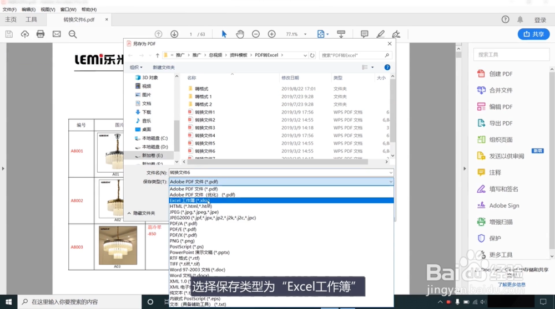The image size is (555, 309).
Task: Zoom in with plus icon
Action: [271, 34]
